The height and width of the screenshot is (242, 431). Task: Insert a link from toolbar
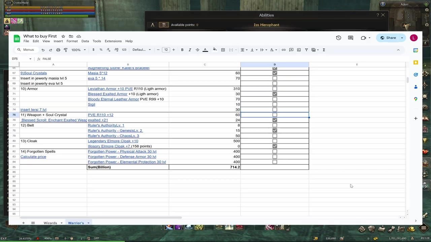point(284,50)
